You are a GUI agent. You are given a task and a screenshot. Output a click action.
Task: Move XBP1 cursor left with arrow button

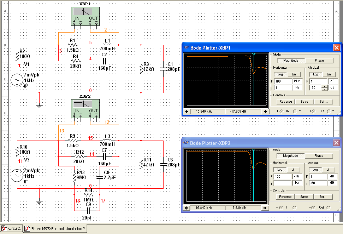pyautogui.click(x=187, y=112)
